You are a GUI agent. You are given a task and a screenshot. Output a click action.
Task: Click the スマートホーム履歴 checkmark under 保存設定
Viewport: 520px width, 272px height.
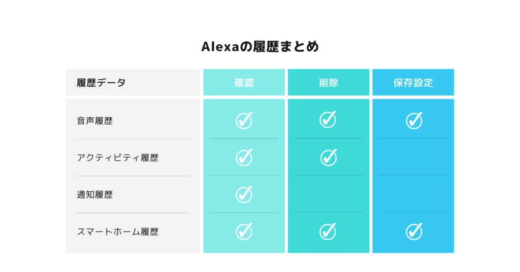tap(414, 231)
